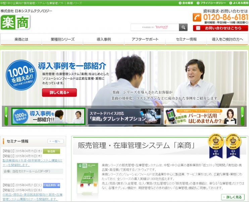Screen dimensions: 249x202
Task: Click the blue 化粧品取扱 tag
Action: (x=51, y=185)
